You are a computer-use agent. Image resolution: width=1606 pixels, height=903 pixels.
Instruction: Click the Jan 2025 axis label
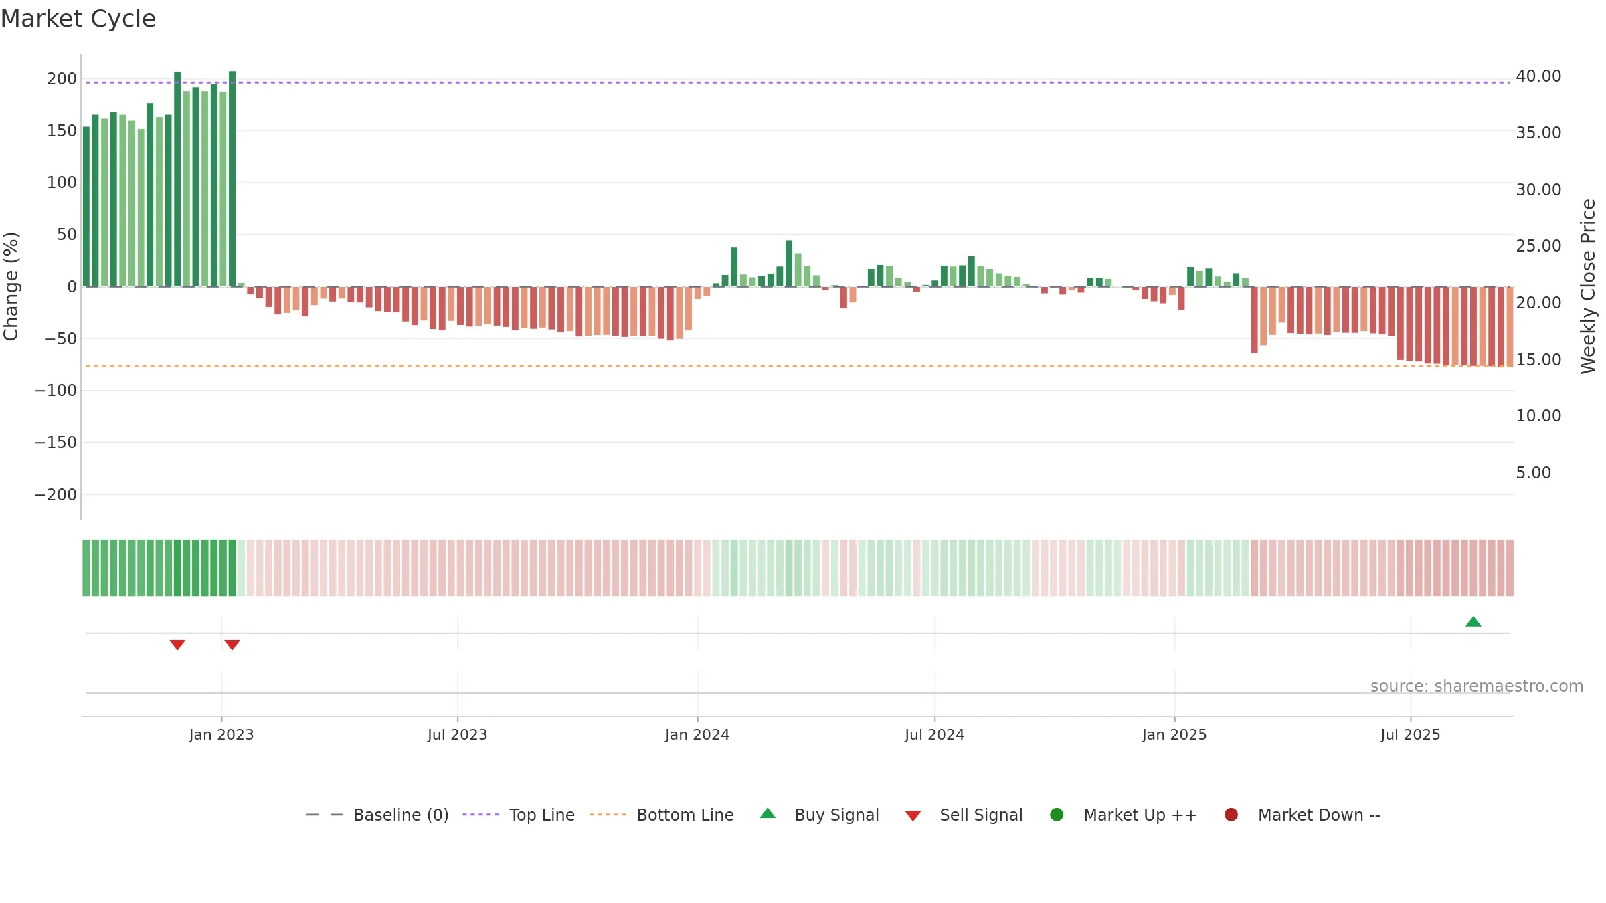[x=1174, y=734]
